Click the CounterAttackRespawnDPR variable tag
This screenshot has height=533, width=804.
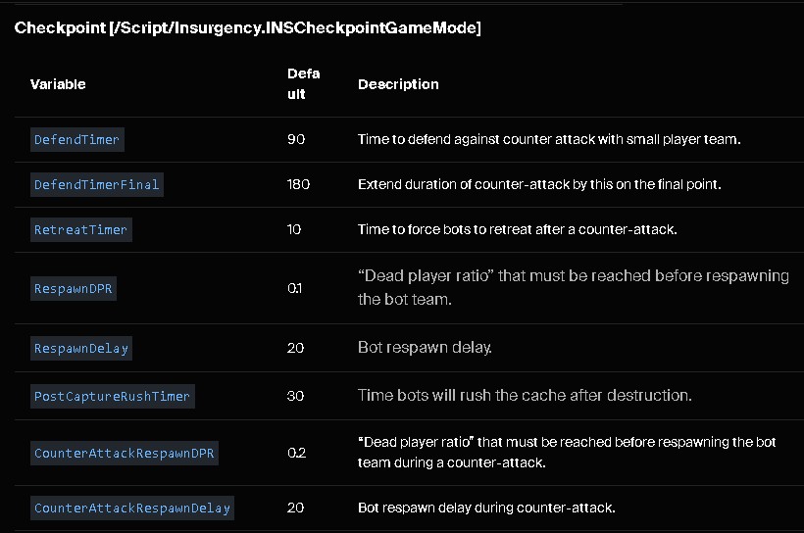coord(125,453)
